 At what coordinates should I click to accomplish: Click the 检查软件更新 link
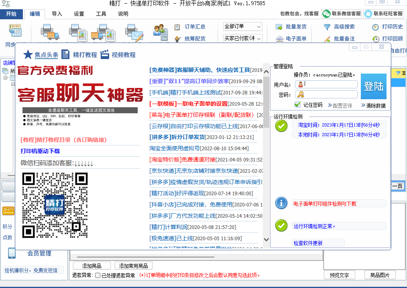coord(308,243)
